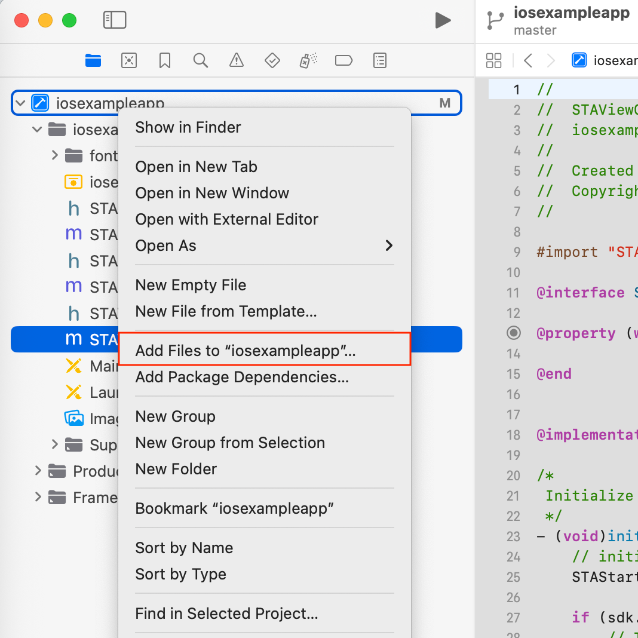Minimize the Xcode window with yellow button
This screenshot has height=638, width=638.
(45, 20)
